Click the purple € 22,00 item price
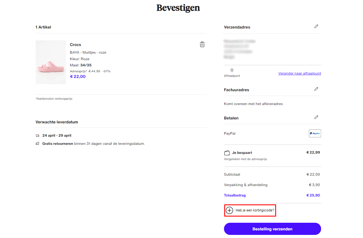The image size is (363, 238). click(78, 77)
